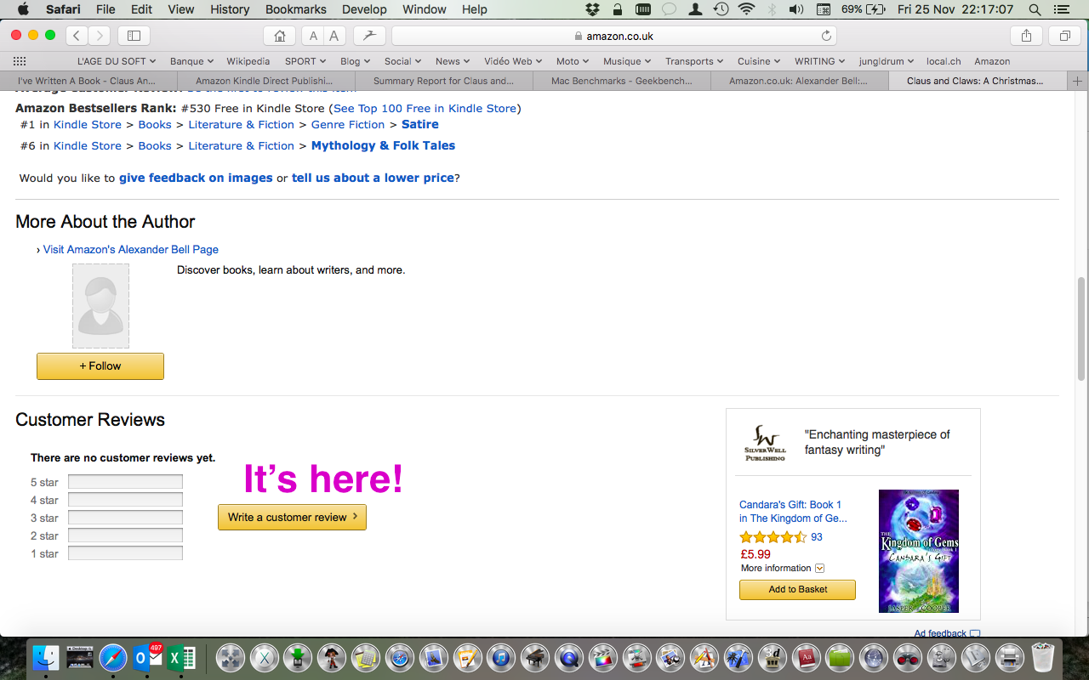This screenshot has height=680, width=1089.
Task: Click Add to Basket button
Action: [x=797, y=590]
